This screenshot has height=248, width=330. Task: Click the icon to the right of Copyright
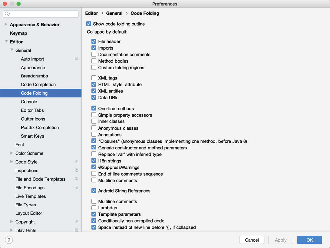pos(77,222)
